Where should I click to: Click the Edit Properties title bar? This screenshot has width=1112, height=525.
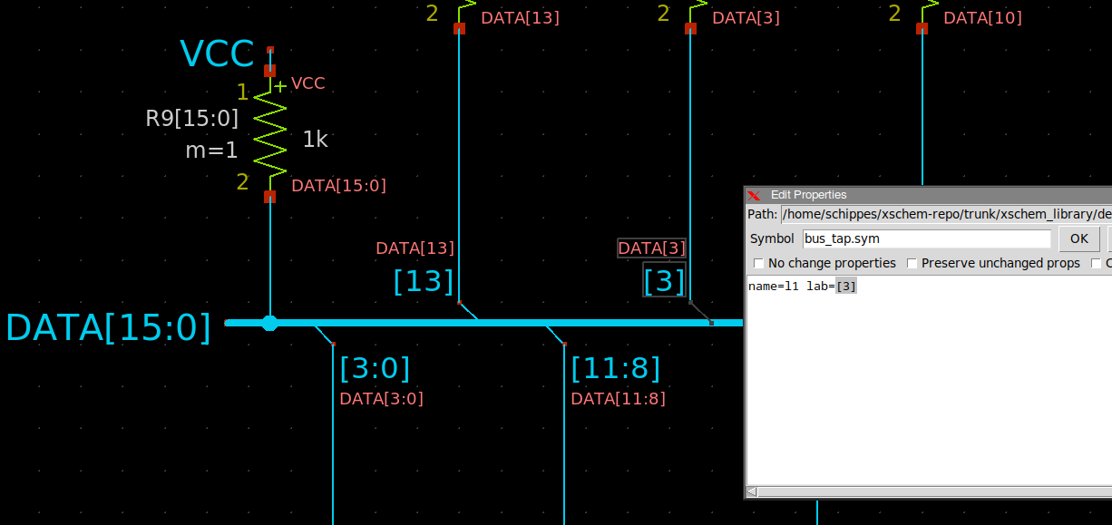pos(907,195)
